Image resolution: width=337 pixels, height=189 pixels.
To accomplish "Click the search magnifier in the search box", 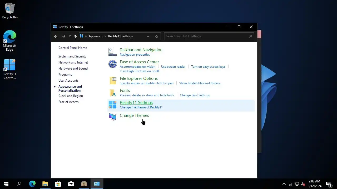I will pyautogui.click(x=250, y=36).
